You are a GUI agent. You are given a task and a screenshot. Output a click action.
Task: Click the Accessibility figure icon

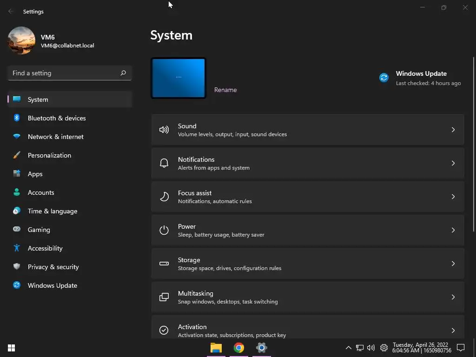click(x=17, y=248)
